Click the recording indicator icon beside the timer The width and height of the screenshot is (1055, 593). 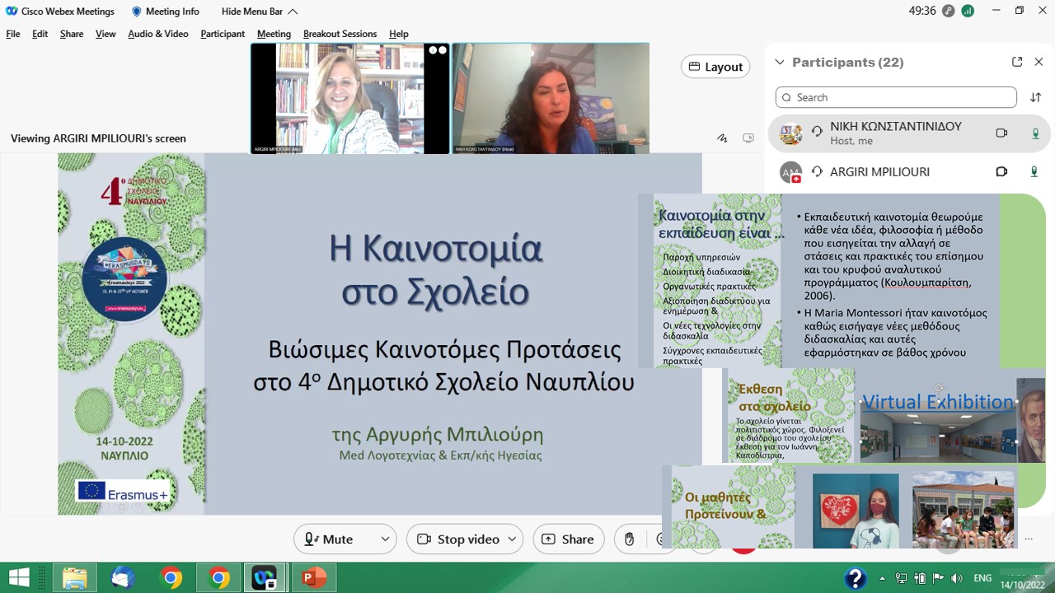[x=949, y=11]
